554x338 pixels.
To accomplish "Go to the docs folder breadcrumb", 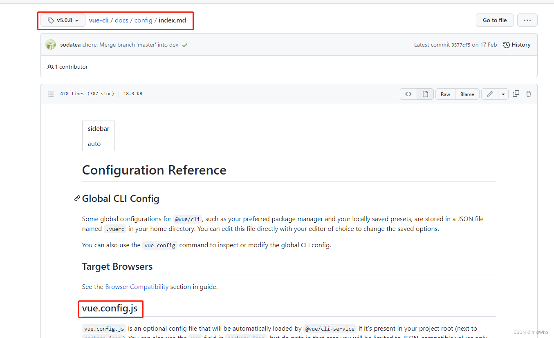I will coord(121,20).
